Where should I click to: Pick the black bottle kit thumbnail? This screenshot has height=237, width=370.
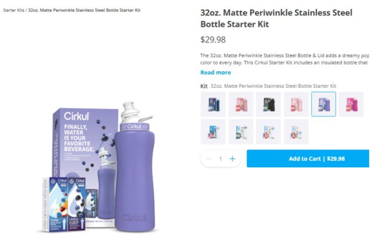point(268,104)
